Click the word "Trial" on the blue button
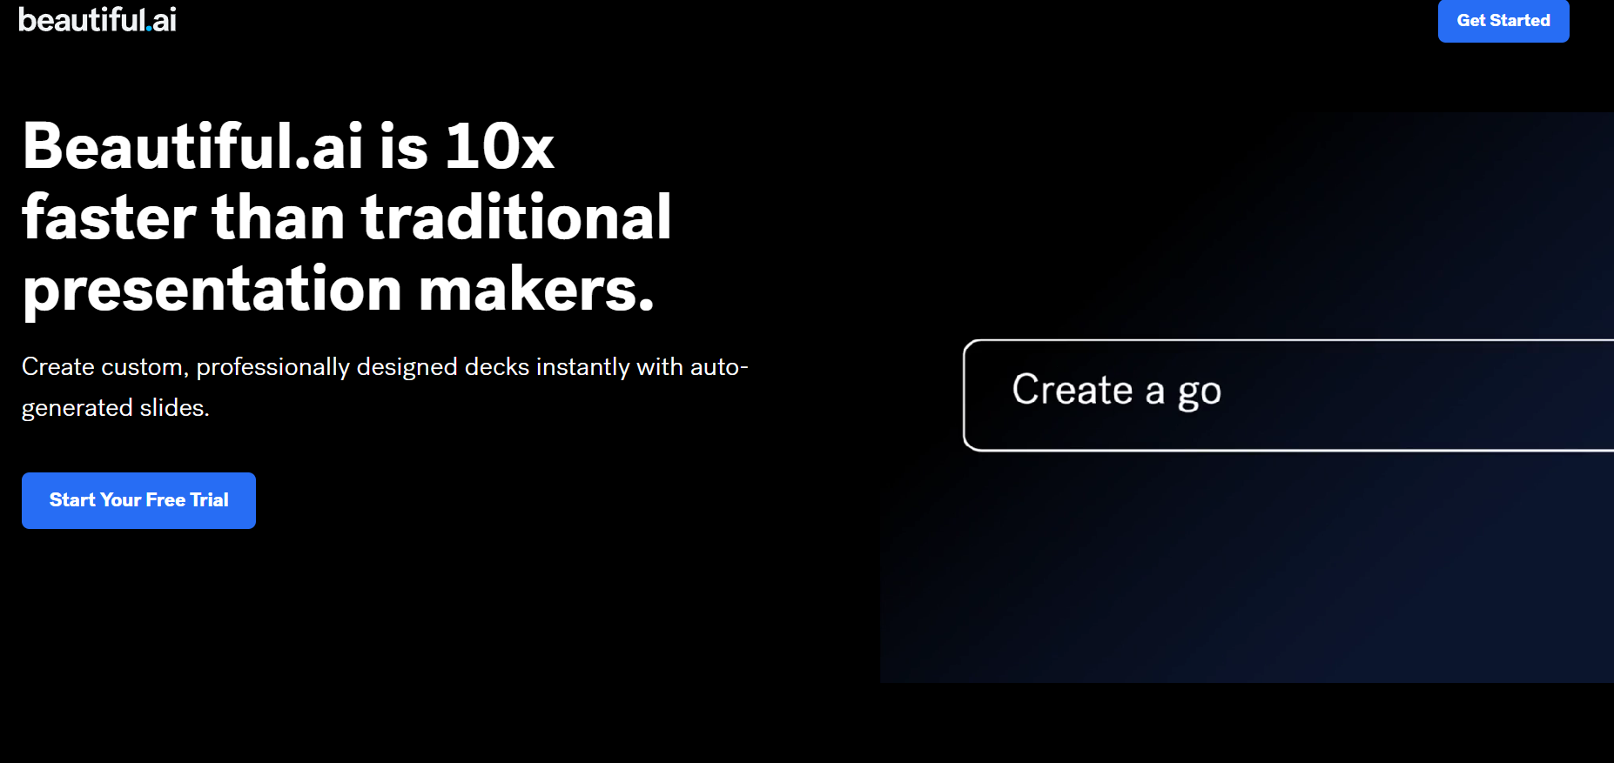The image size is (1614, 763). [209, 500]
